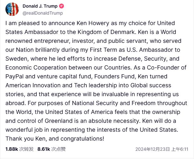Click the 上午6:11 post time

pyautogui.click(x=180, y=149)
